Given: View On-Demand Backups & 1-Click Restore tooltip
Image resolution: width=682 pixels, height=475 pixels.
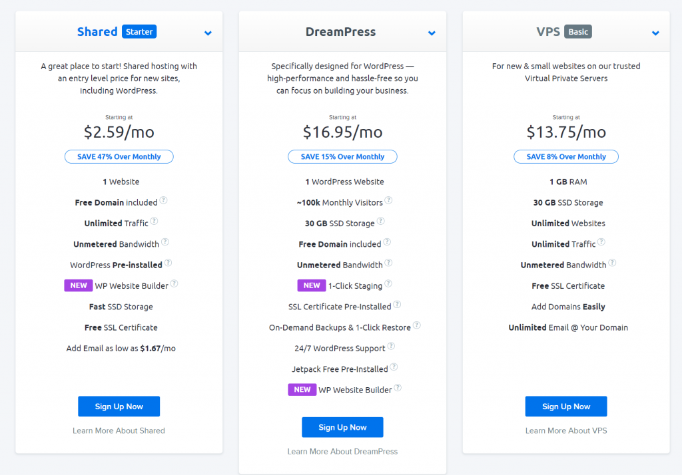Looking at the screenshot, I should pyautogui.click(x=417, y=325).
